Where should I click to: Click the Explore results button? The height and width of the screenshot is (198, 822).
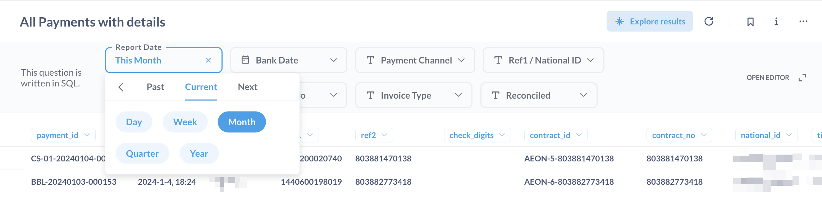[x=650, y=22]
